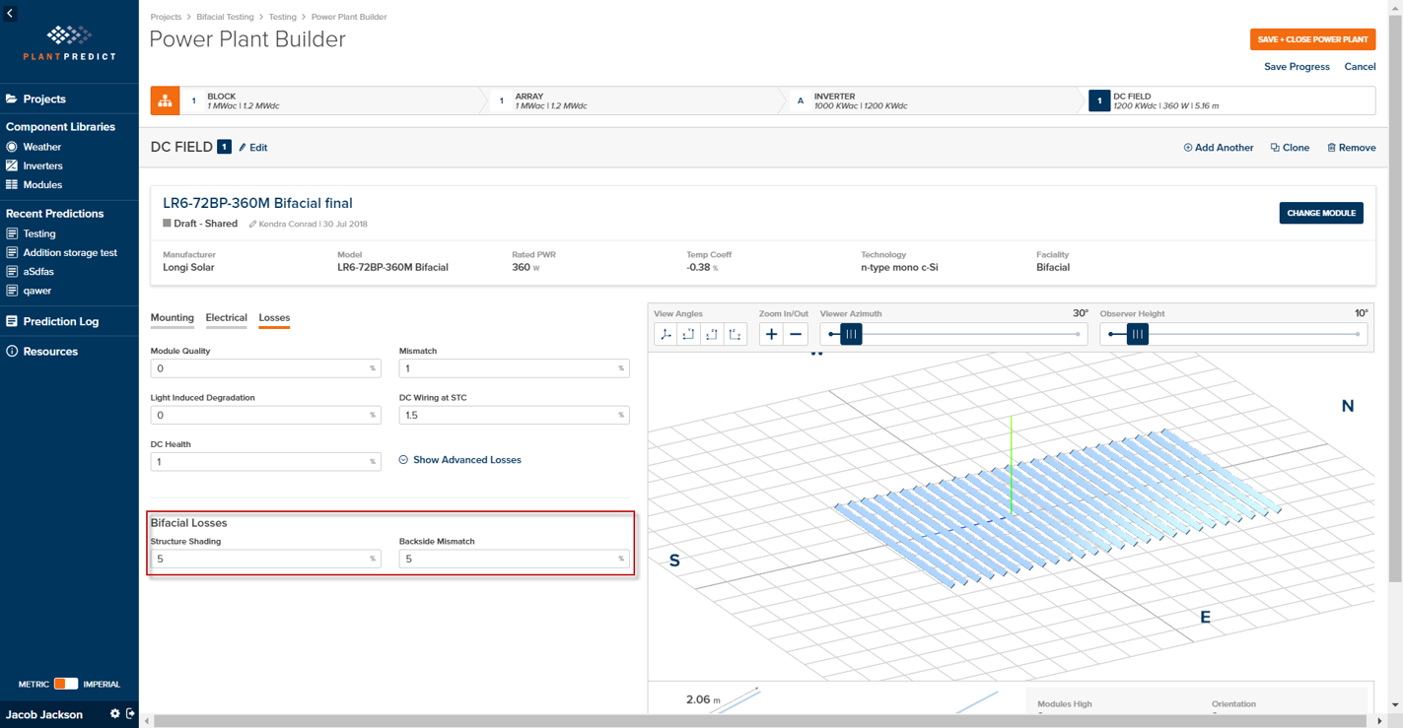The height and width of the screenshot is (728, 1403).
Task: Click the orange plant hierarchy icon
Action: [165, 100]
